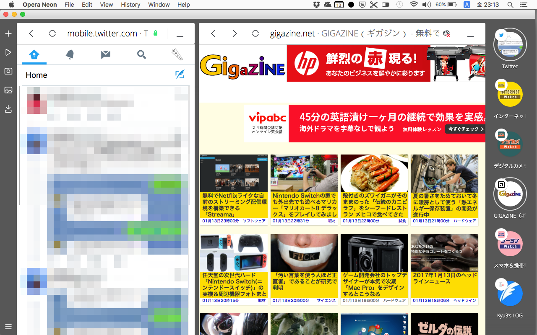Open the 汚い言葉を使う人 article headline
This screenshot has height=335, width=537.
click(304, 281)
